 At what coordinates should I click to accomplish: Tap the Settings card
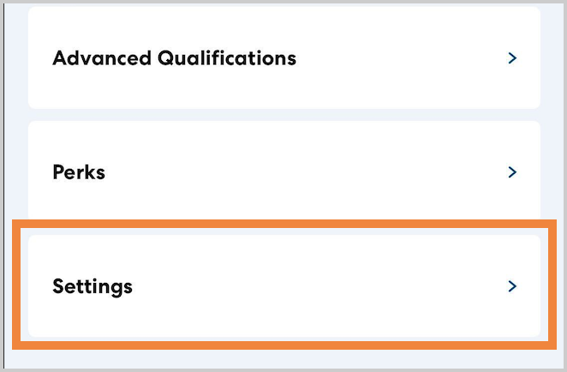[x=283, y=286]
